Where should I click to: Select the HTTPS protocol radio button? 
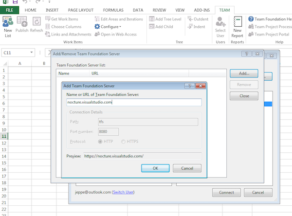[x=123, y=142]
